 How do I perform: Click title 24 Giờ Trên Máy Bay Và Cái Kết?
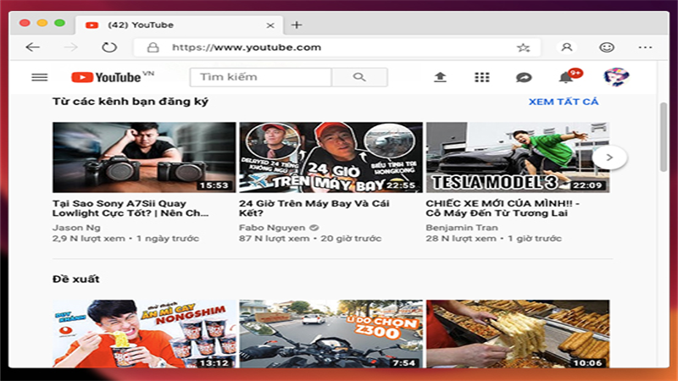[x=314, y=208]
